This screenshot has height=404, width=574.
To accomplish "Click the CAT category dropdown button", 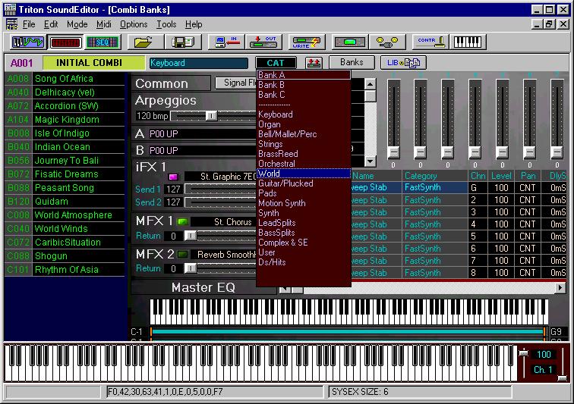I will [x=276, y=63].
